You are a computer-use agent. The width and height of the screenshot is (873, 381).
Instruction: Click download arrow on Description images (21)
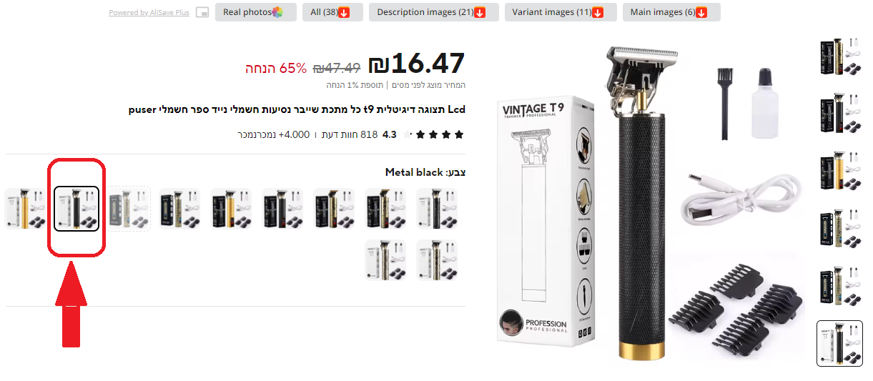pyautogui.click(x=480, y=12)
